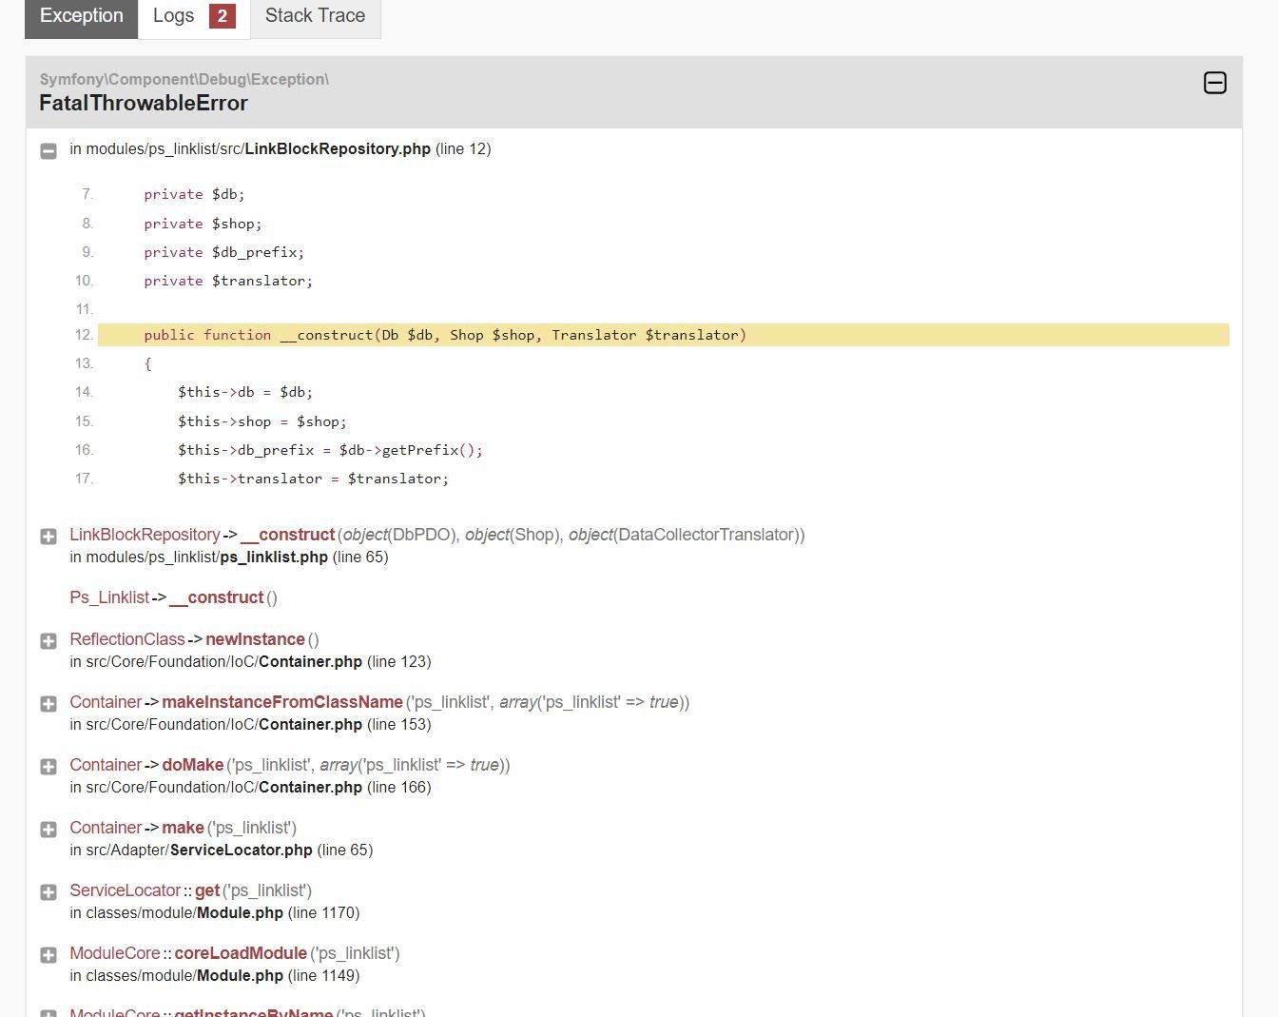Click code line '$this->translator = $translator;'
Screen dimensions: 1278x1017
coord(313,479)
